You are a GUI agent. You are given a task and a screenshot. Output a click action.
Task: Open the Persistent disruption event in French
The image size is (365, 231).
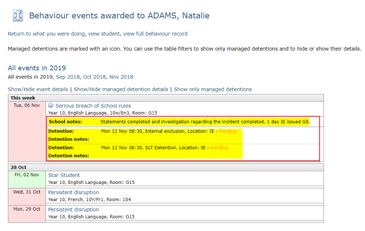74,193
